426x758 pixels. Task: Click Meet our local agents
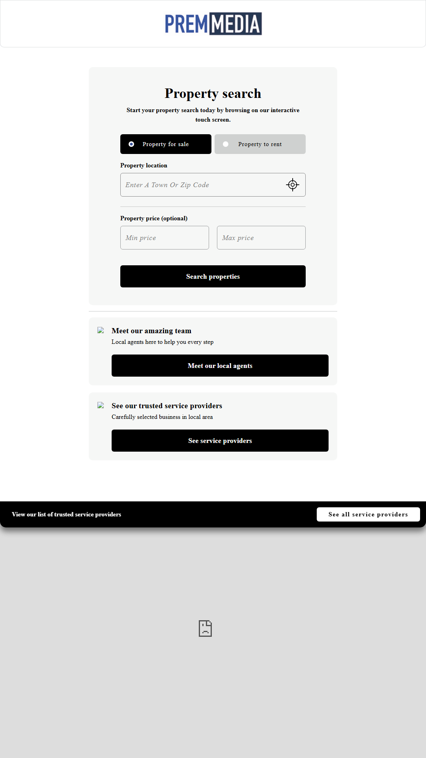pyautogui.click(x=220, y=366)
